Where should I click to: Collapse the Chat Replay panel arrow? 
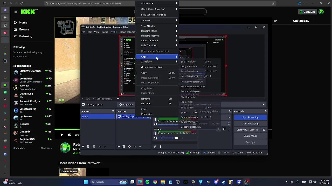(x=275, y=21)
